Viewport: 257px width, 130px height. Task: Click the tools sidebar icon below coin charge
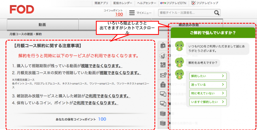click(x=163, y=65)
